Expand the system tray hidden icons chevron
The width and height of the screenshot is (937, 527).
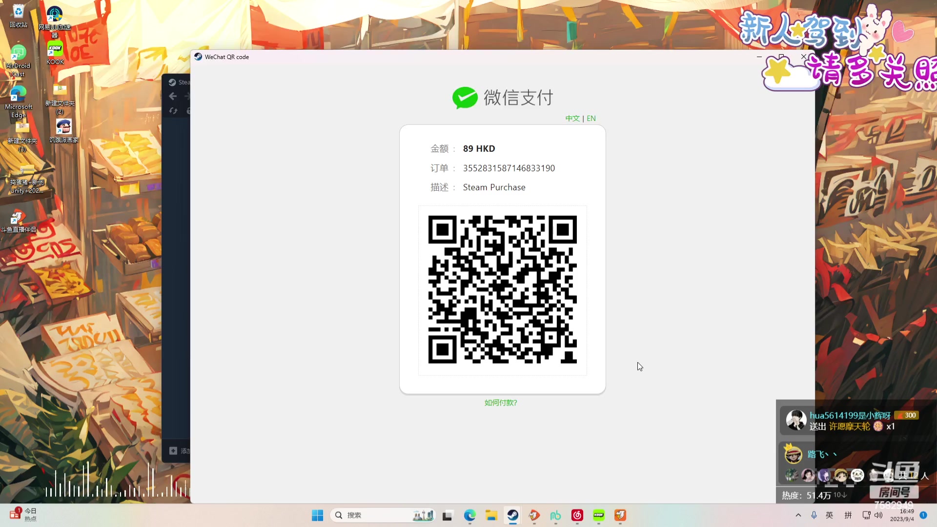coord(798,515)
